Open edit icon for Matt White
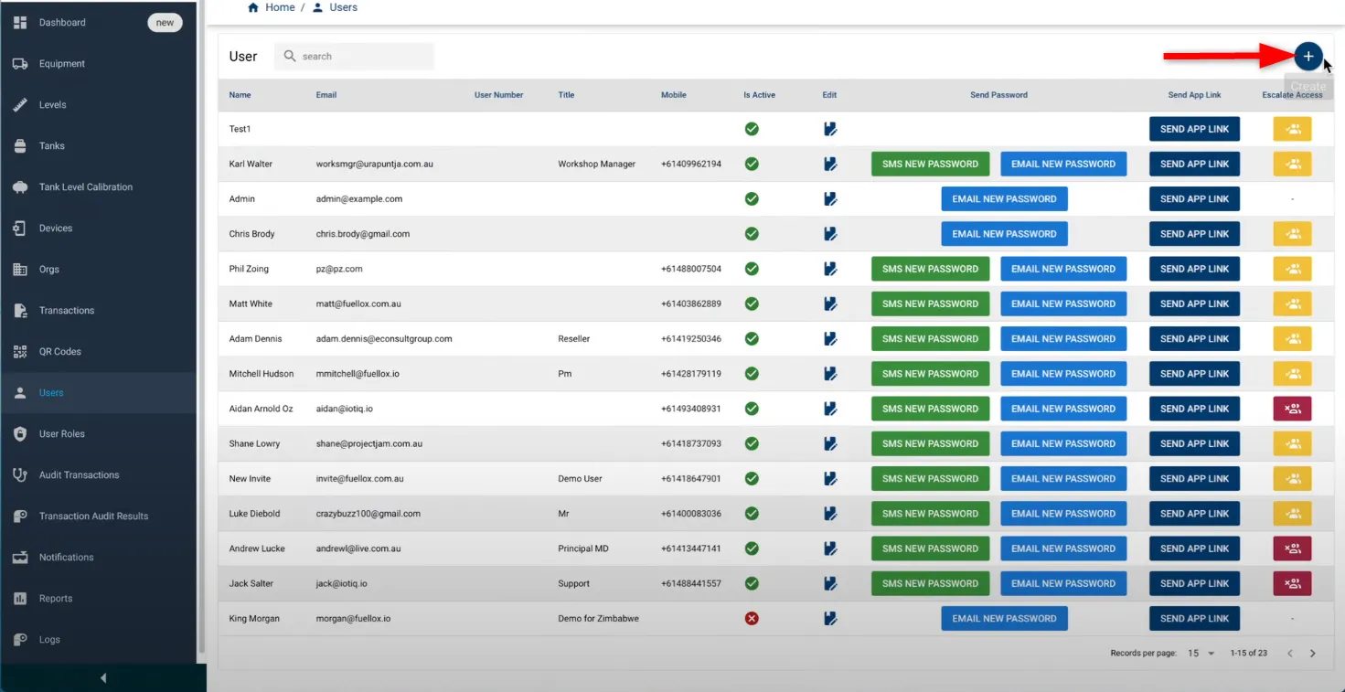The height and width of the screenshot is (692, 1345). click(x=830, y=303)
